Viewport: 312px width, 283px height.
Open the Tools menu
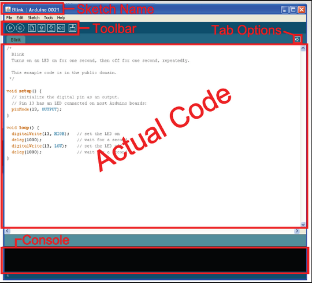coord(49,18)
